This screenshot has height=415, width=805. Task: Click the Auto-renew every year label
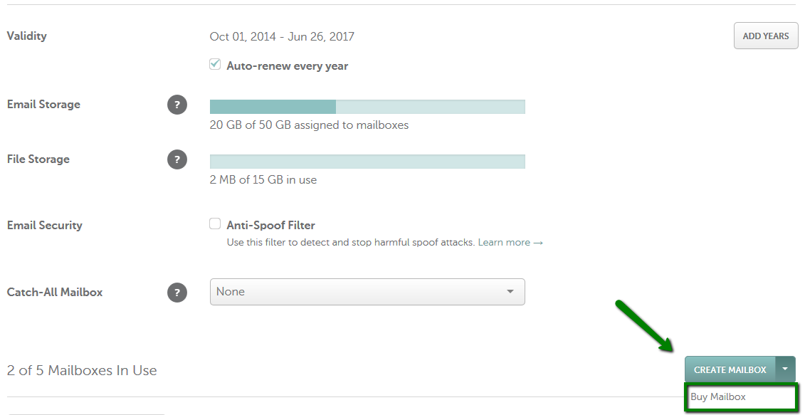[x=288, y=66]
